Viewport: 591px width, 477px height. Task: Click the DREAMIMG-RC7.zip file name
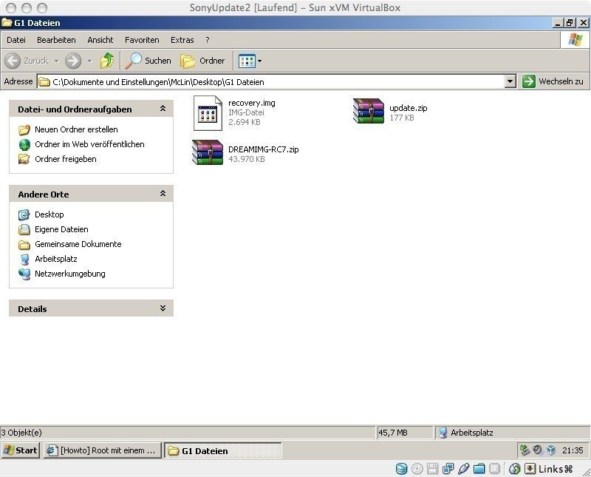click(264, 149)
